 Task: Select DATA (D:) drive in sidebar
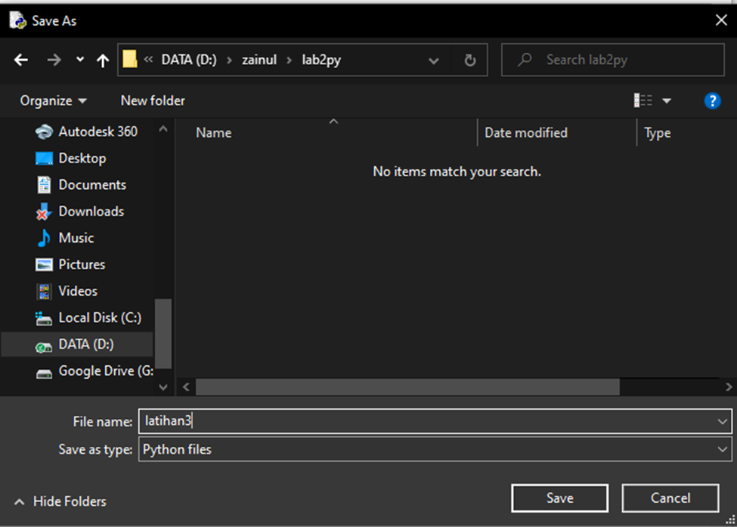(77, 345)
